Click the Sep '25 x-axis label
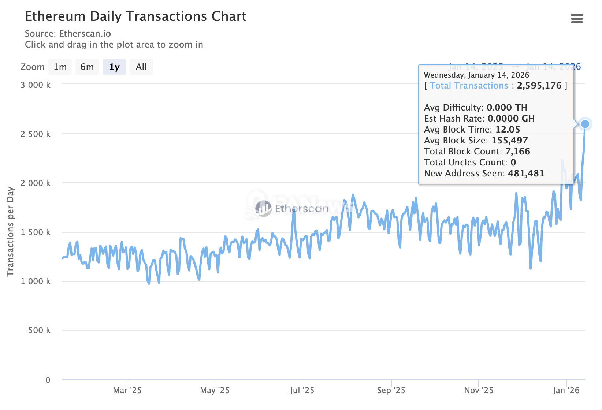This screenshot has height=410, width=602. [x=391, y=390]
